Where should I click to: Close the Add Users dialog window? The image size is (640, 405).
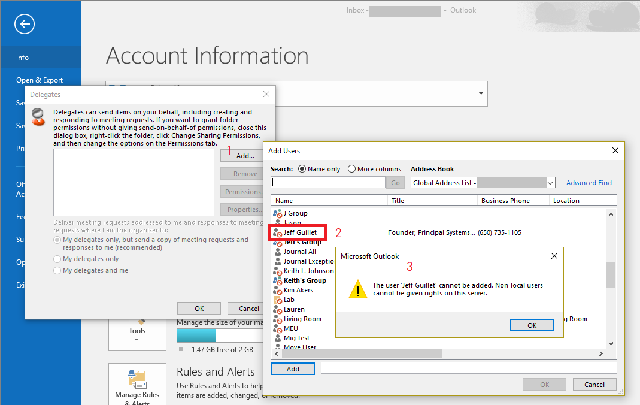[x=615, y=150]
